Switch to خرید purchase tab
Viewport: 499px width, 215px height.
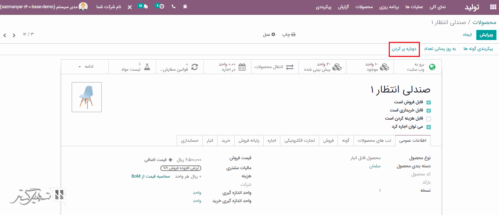[226, 141]
